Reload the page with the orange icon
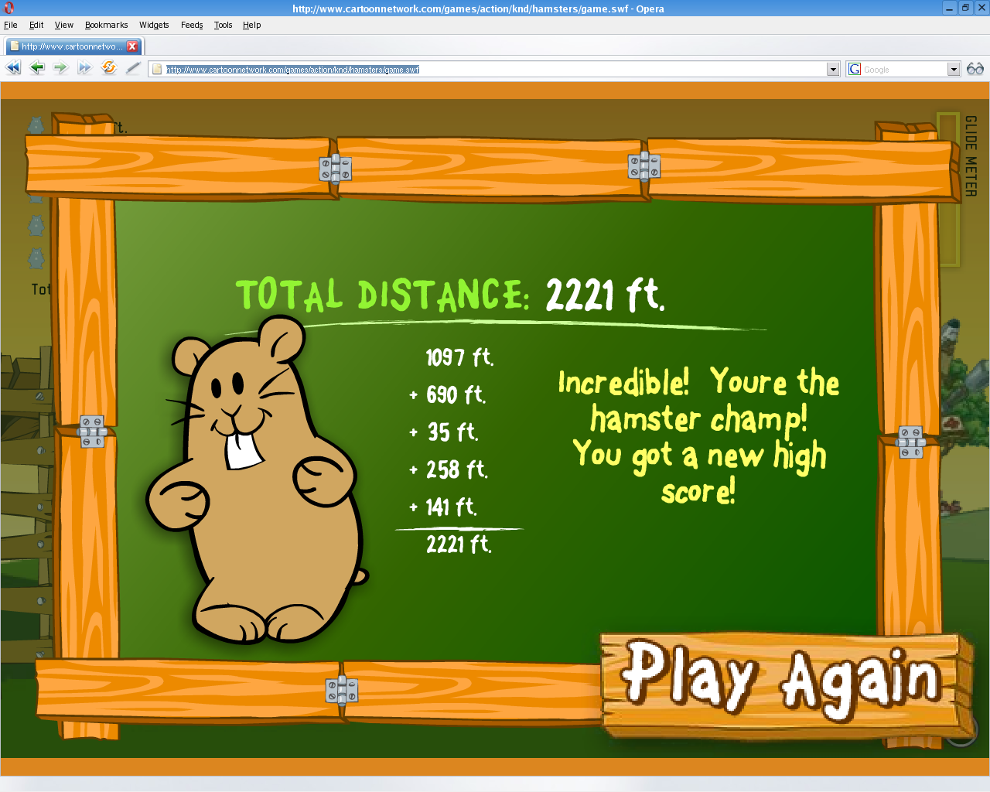Image resolution: width=990 pixels, height=792 pixels. (x=109, y=68)
